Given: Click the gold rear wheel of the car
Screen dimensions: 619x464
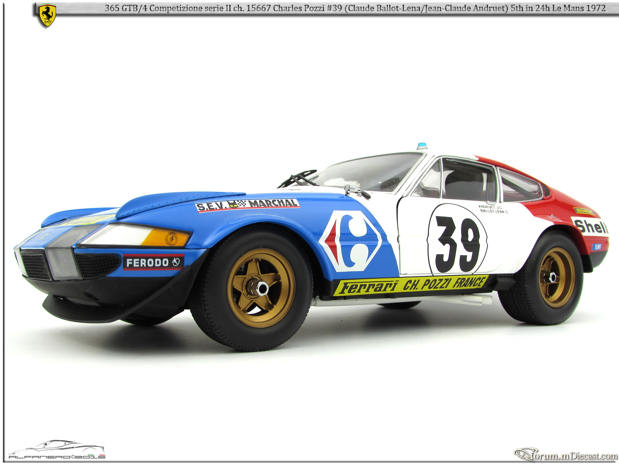Looking at the screenshot, I should pyautogui.click(x=557, y=277).
